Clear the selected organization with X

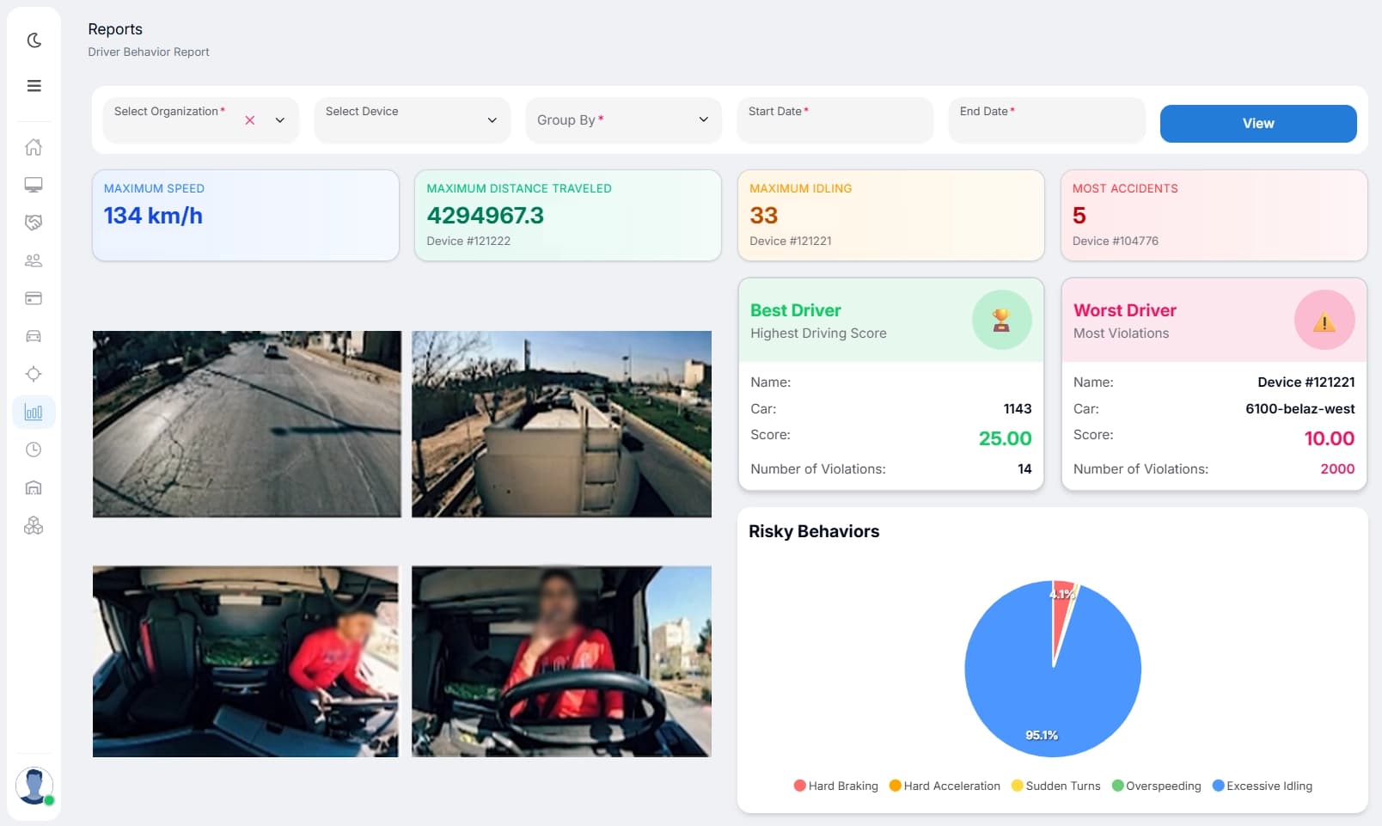[250, 120]
